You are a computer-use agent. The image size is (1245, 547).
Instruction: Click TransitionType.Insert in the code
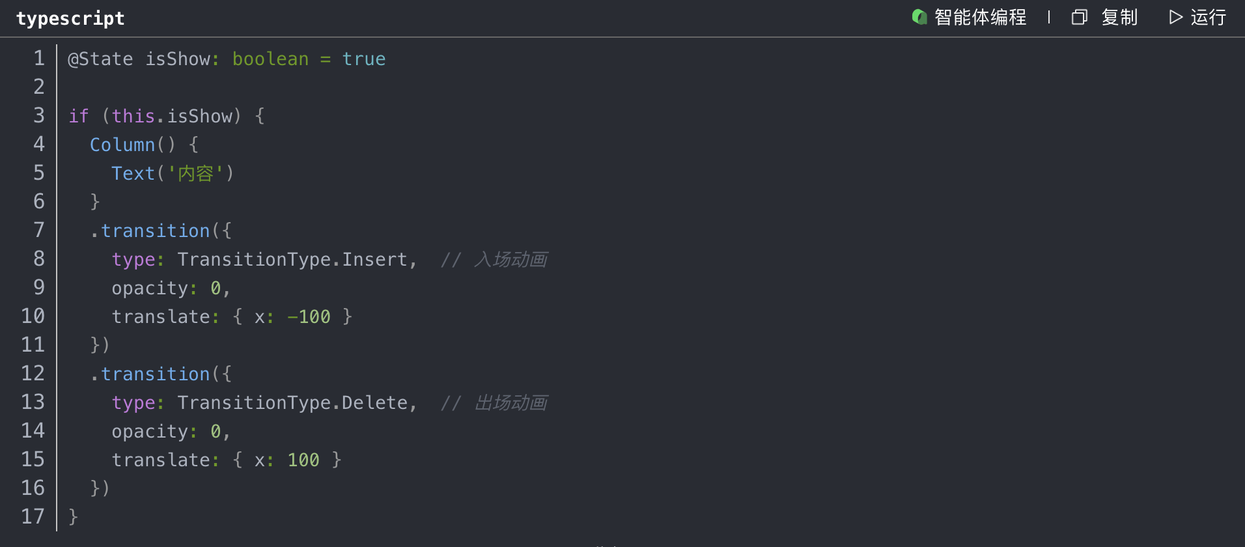point(292,259)
